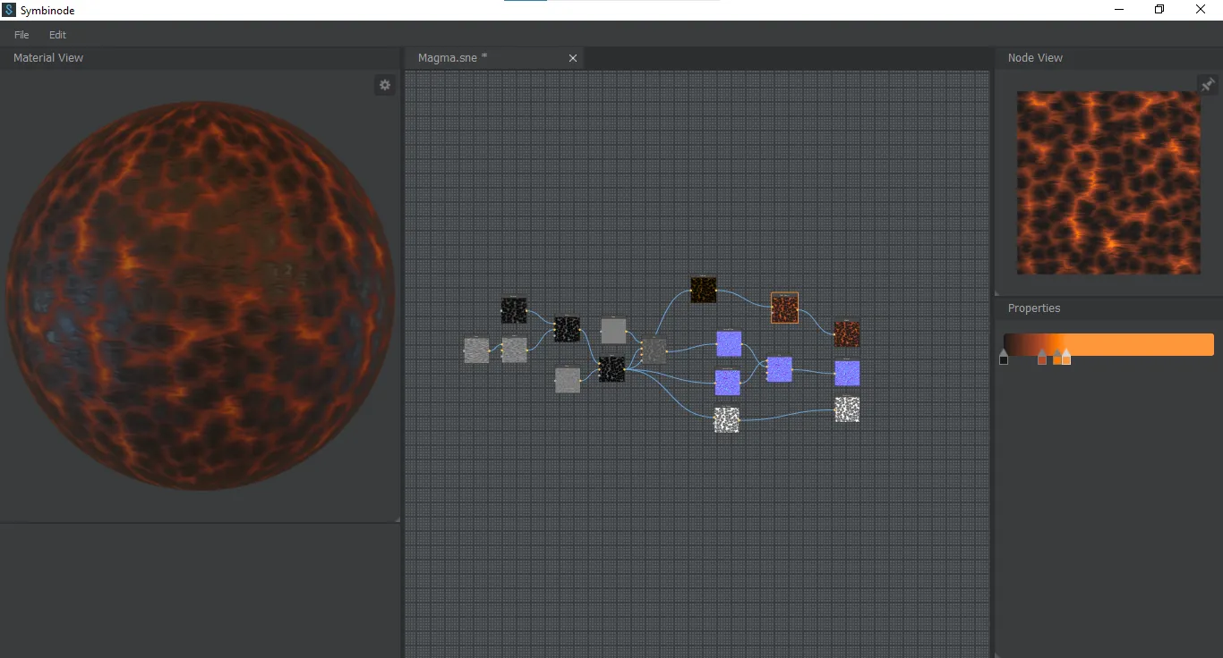Screen dimensions: 1223x658
Task: Open the Material View settings gear
Action: pos(385,85)
